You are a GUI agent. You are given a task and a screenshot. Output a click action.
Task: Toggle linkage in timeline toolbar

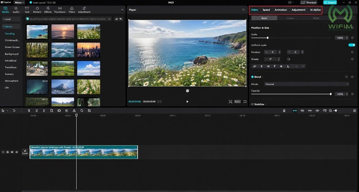(x=310, y=111)
